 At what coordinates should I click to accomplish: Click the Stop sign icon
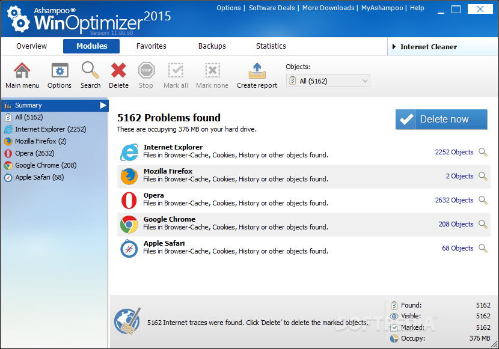[146, 70]
